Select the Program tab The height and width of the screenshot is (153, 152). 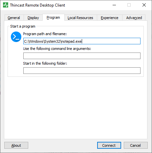(53, 17)
